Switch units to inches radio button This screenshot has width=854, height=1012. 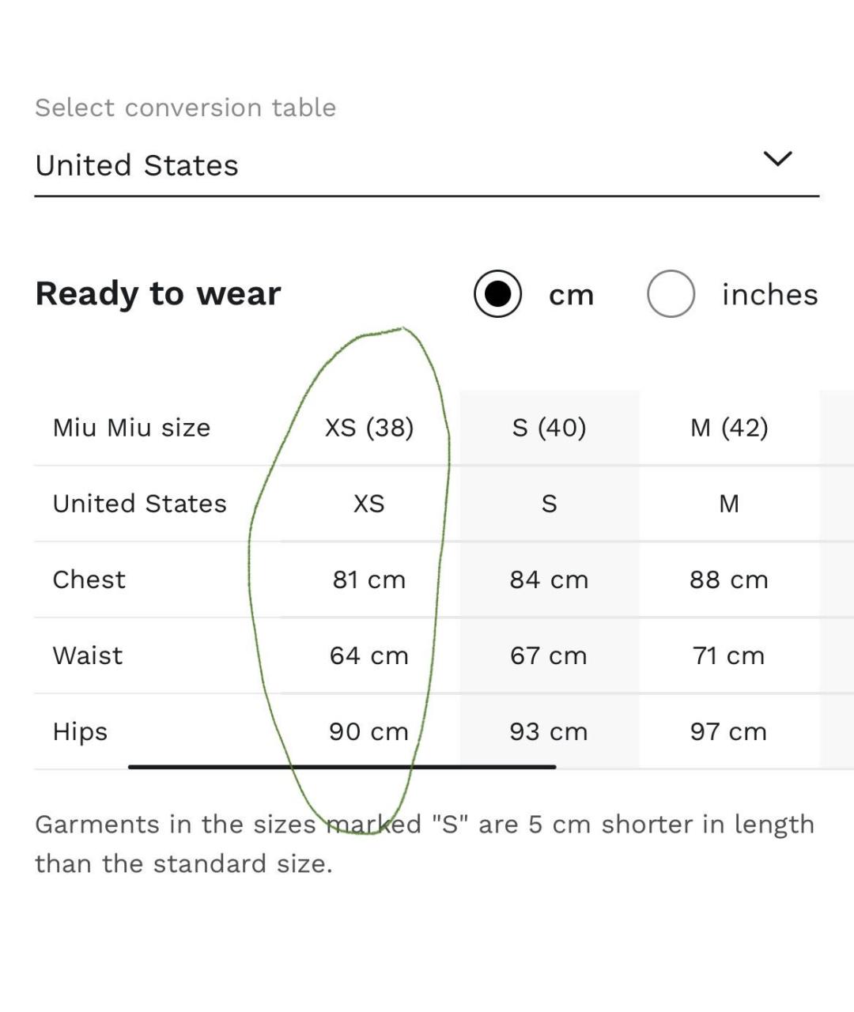click(x=671, y=294)
